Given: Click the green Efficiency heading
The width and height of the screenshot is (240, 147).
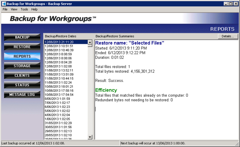Looking at the screenshot, I should pyautogui.click(x=106, y=90).
